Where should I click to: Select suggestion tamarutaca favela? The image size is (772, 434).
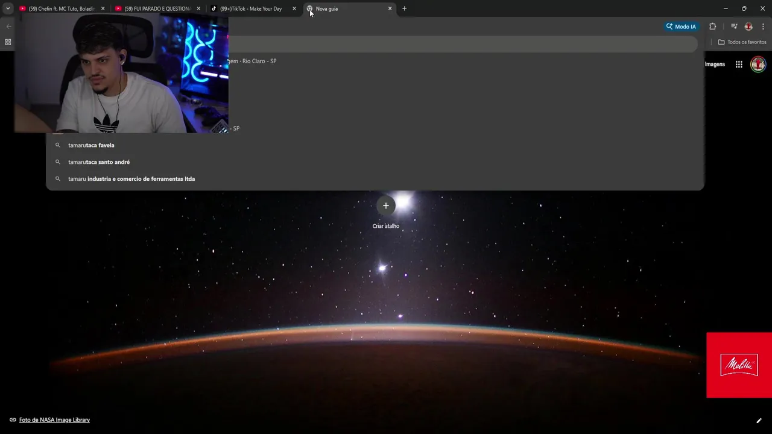375,145
